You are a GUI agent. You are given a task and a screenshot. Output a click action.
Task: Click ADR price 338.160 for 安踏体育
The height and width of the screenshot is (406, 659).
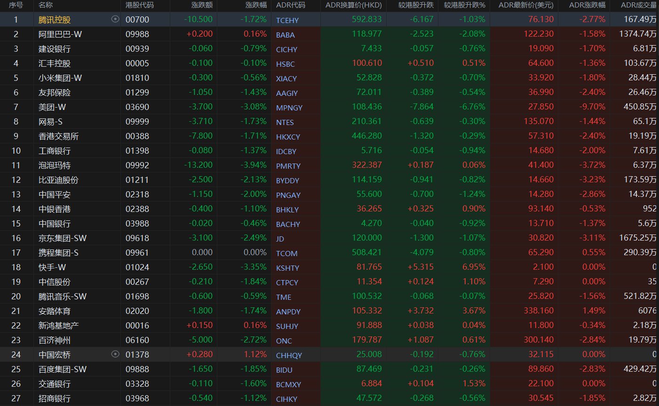pyautogui.click(x=539, y=311)
